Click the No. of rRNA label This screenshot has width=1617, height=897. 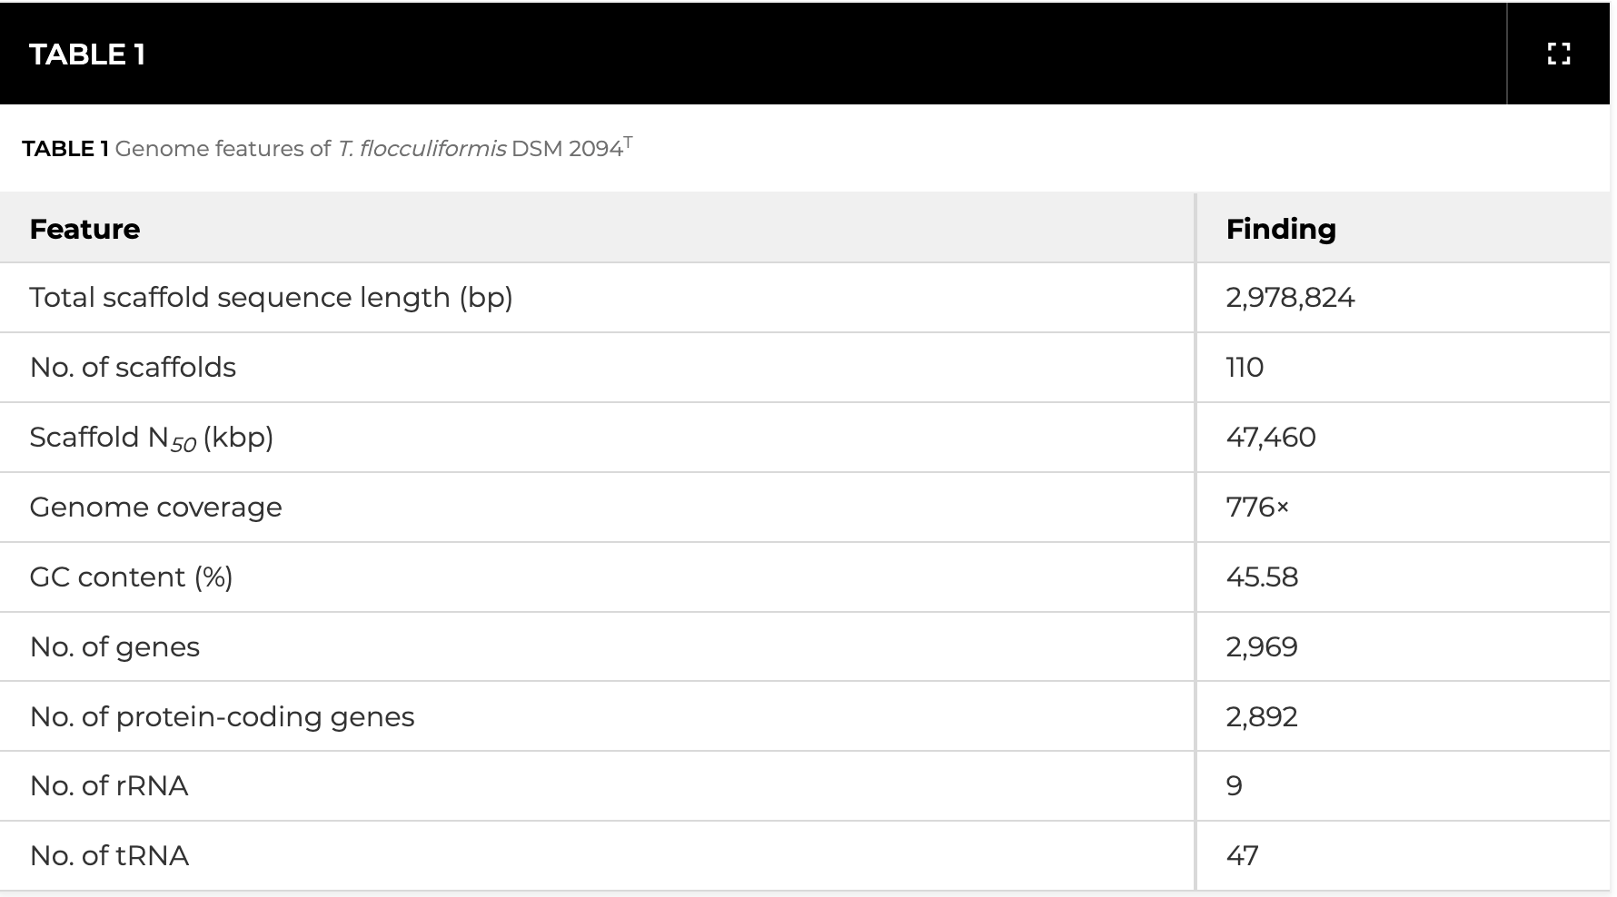[109, 786]
